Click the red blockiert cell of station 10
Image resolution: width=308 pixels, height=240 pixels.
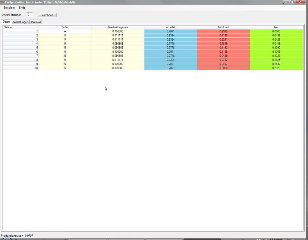pos(223,68)
